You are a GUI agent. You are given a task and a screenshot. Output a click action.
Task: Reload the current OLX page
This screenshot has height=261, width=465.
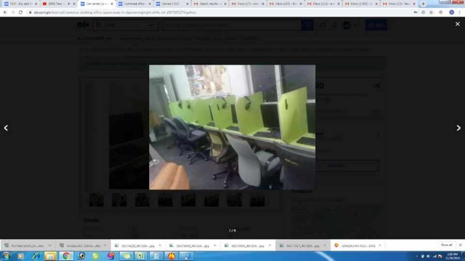pos(20,13)
